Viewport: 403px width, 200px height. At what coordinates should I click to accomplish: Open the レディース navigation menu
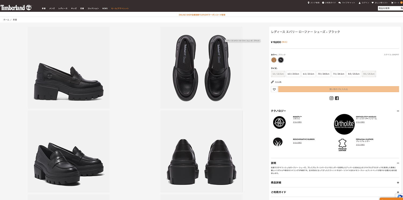coord(63,8)
